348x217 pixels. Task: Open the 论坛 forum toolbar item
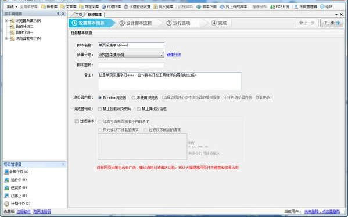pyautogui.click(x=327, y=6)
